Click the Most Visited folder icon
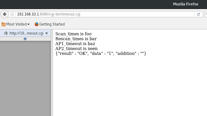This screenshot has height=116, width=207. pos(3,24)
